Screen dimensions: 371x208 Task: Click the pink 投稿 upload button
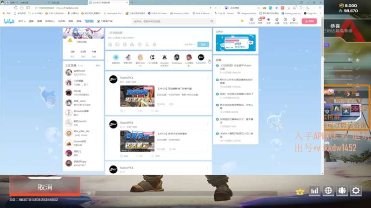pos(309,21)
